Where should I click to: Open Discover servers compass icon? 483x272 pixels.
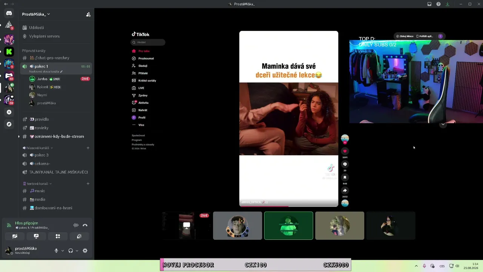point(9,124)
